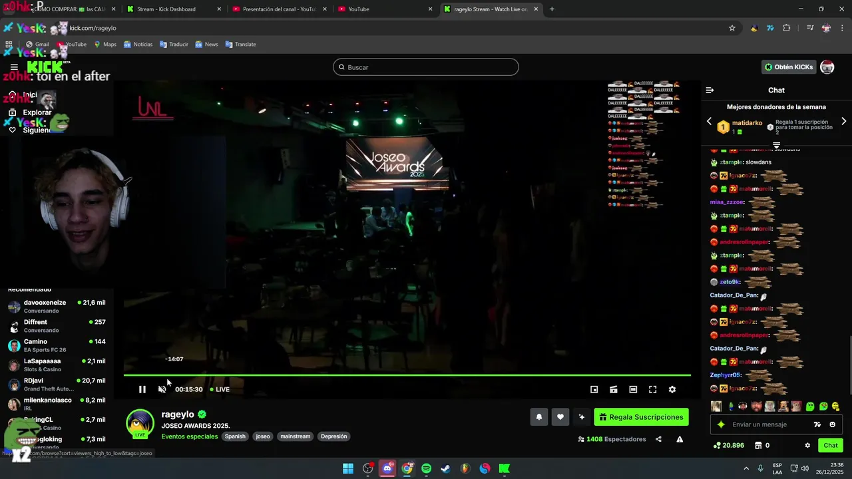The image size is (852, 479).
Task: Open Kick sidebar hamburger menu
Action: 14,67
